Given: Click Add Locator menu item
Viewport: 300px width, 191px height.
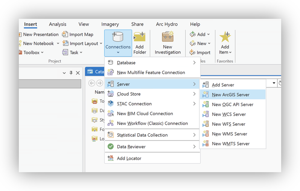Looking at the screenshot, I should 129,158.
